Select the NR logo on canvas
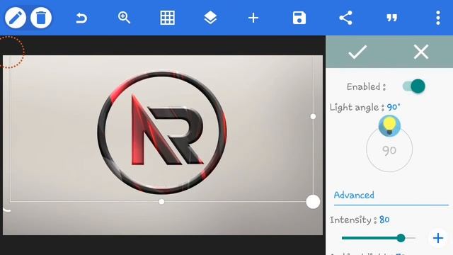 (162, 132)
